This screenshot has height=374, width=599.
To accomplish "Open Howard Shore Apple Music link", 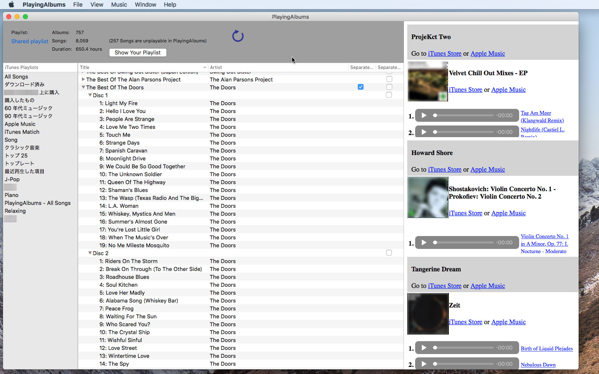I will point(488,169).
